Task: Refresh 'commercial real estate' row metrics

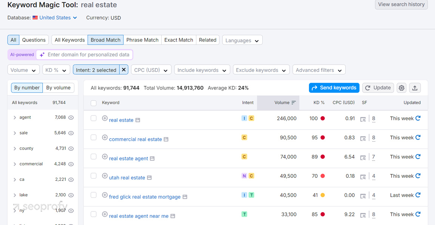Action: coord(418,137)
